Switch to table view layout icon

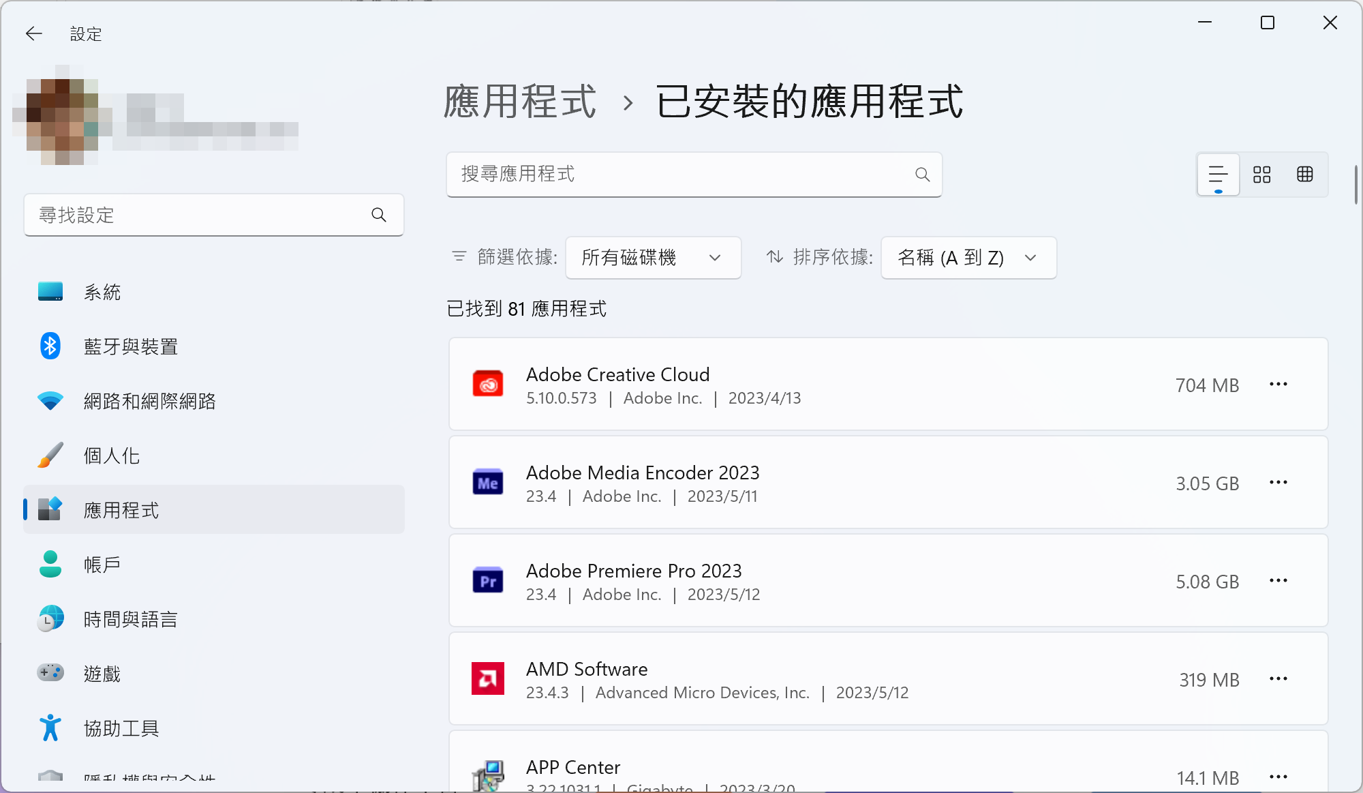pyautogui.click(x=1304, y=175)
